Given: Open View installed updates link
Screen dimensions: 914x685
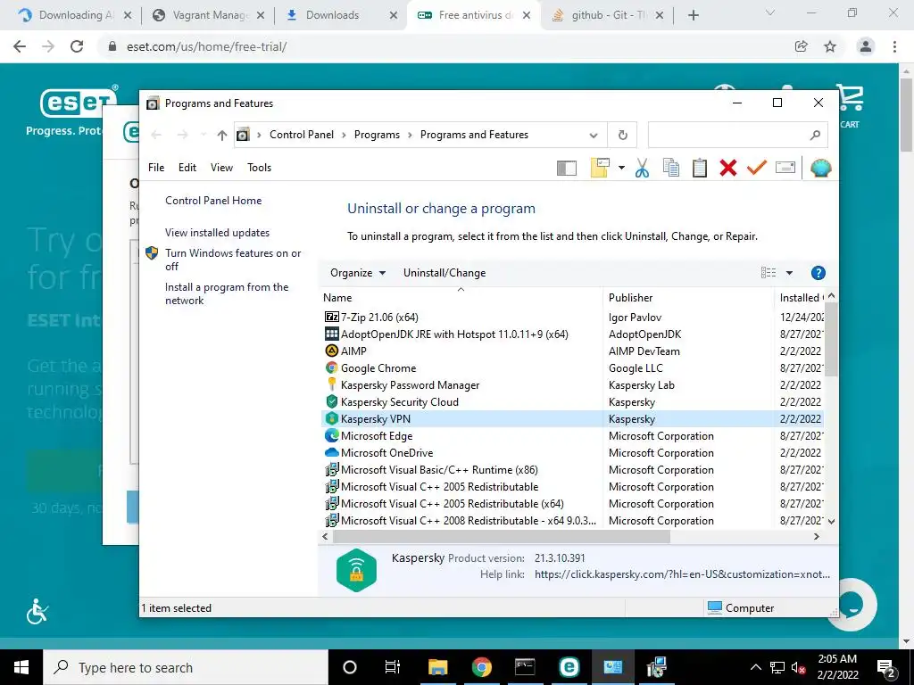Looking at the screenshot, I should coord(217,233).
